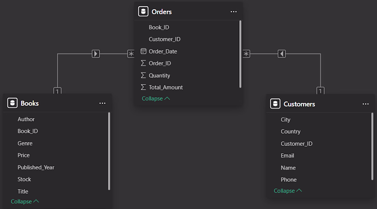377x209 pixels.
Task: Open the Orders table more options menu
Action: tap(233, 12)
